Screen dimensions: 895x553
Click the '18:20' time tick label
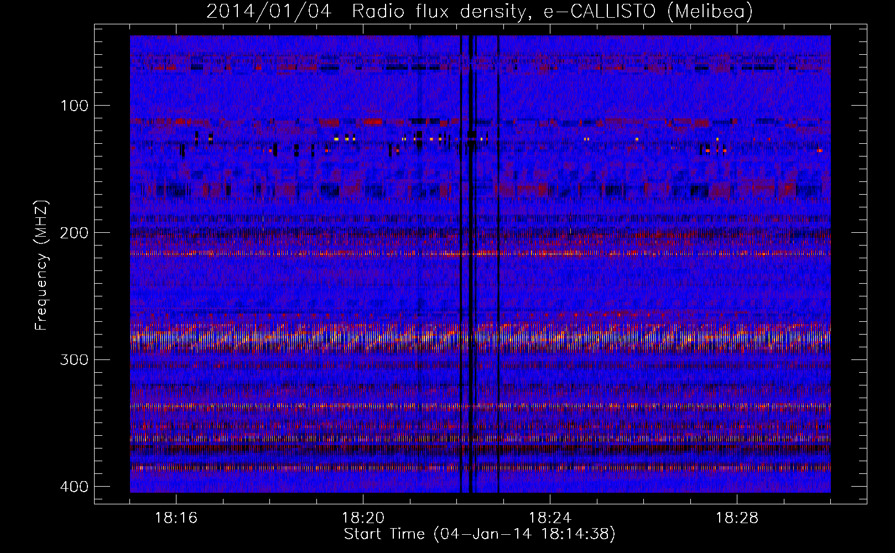click(x=363, y=518)
